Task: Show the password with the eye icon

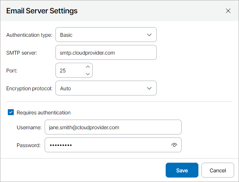Action: pos(174,145)
